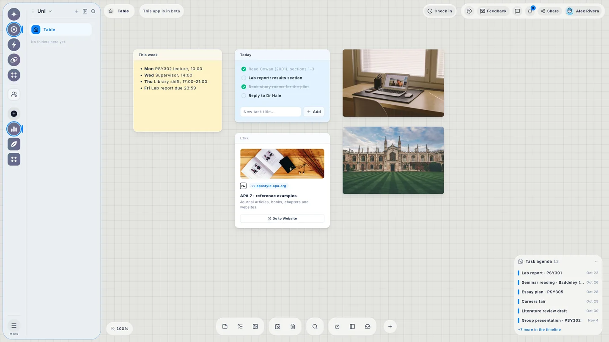Click the calendar clock toolbar icon
609x342 pixels.
[277, 326]
